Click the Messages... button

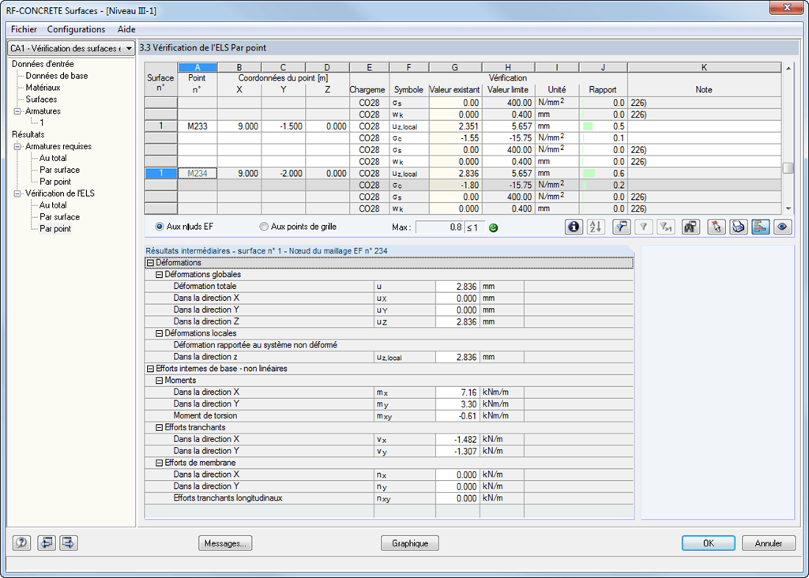pos(225,543)
